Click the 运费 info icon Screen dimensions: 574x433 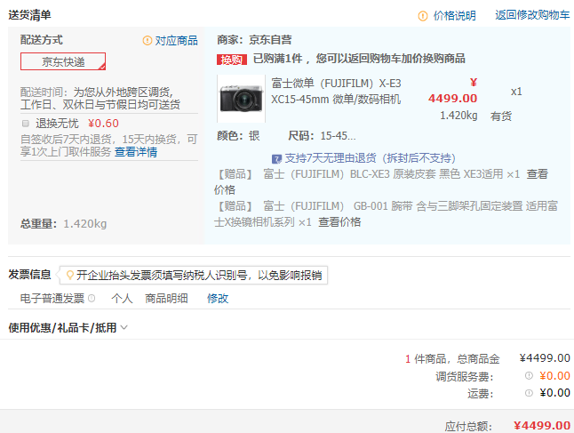[529, 393]
